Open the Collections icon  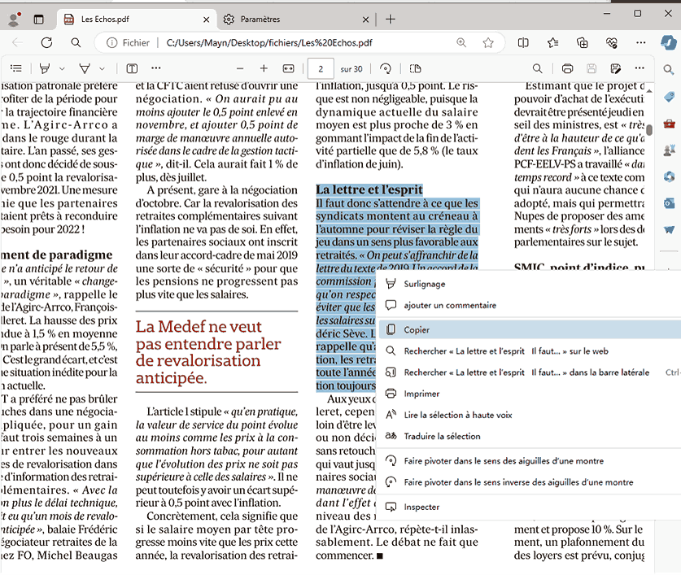582,42
